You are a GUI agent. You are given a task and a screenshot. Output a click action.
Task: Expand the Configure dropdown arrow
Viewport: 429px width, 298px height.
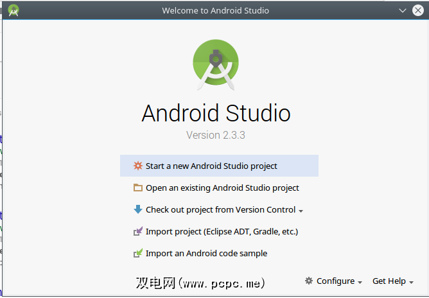pos(360,283)
